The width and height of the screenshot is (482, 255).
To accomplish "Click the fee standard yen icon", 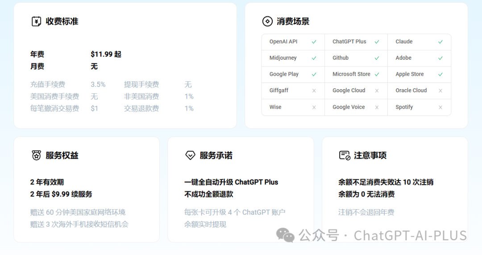I will [36, 21].
